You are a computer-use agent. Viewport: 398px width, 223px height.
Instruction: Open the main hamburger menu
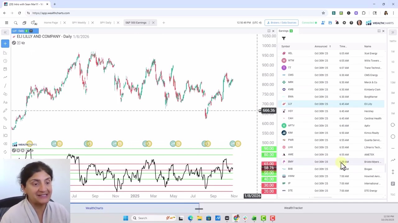[x=7, y=23]
